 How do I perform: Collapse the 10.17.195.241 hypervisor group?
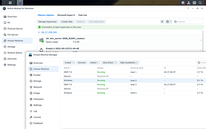point(39,32)
